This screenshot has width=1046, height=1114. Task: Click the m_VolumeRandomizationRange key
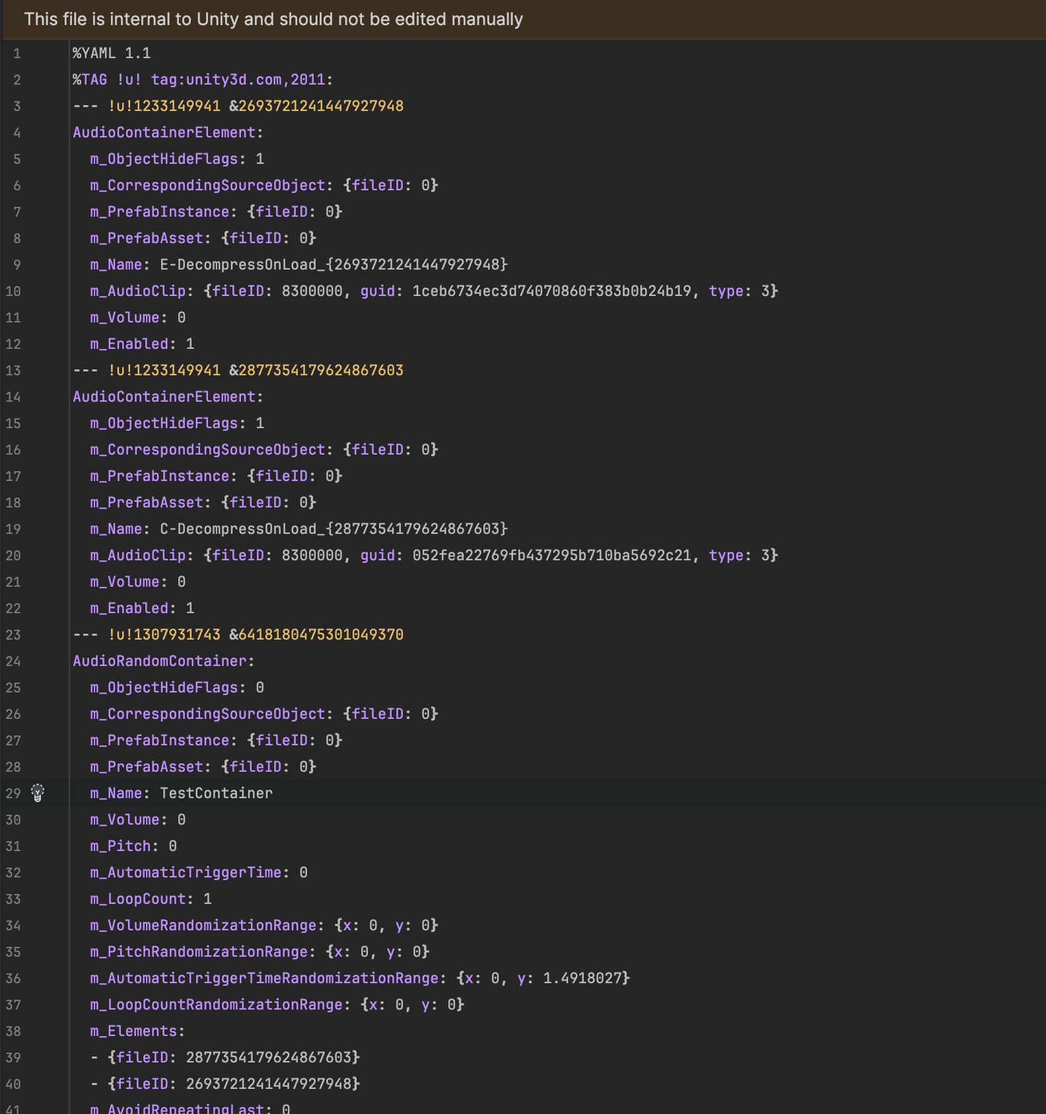click(x=203, y=926)
